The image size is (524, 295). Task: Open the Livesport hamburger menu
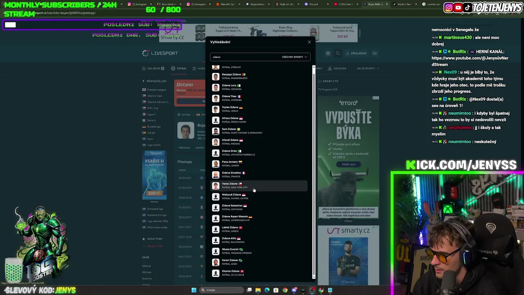click(375, 53)
